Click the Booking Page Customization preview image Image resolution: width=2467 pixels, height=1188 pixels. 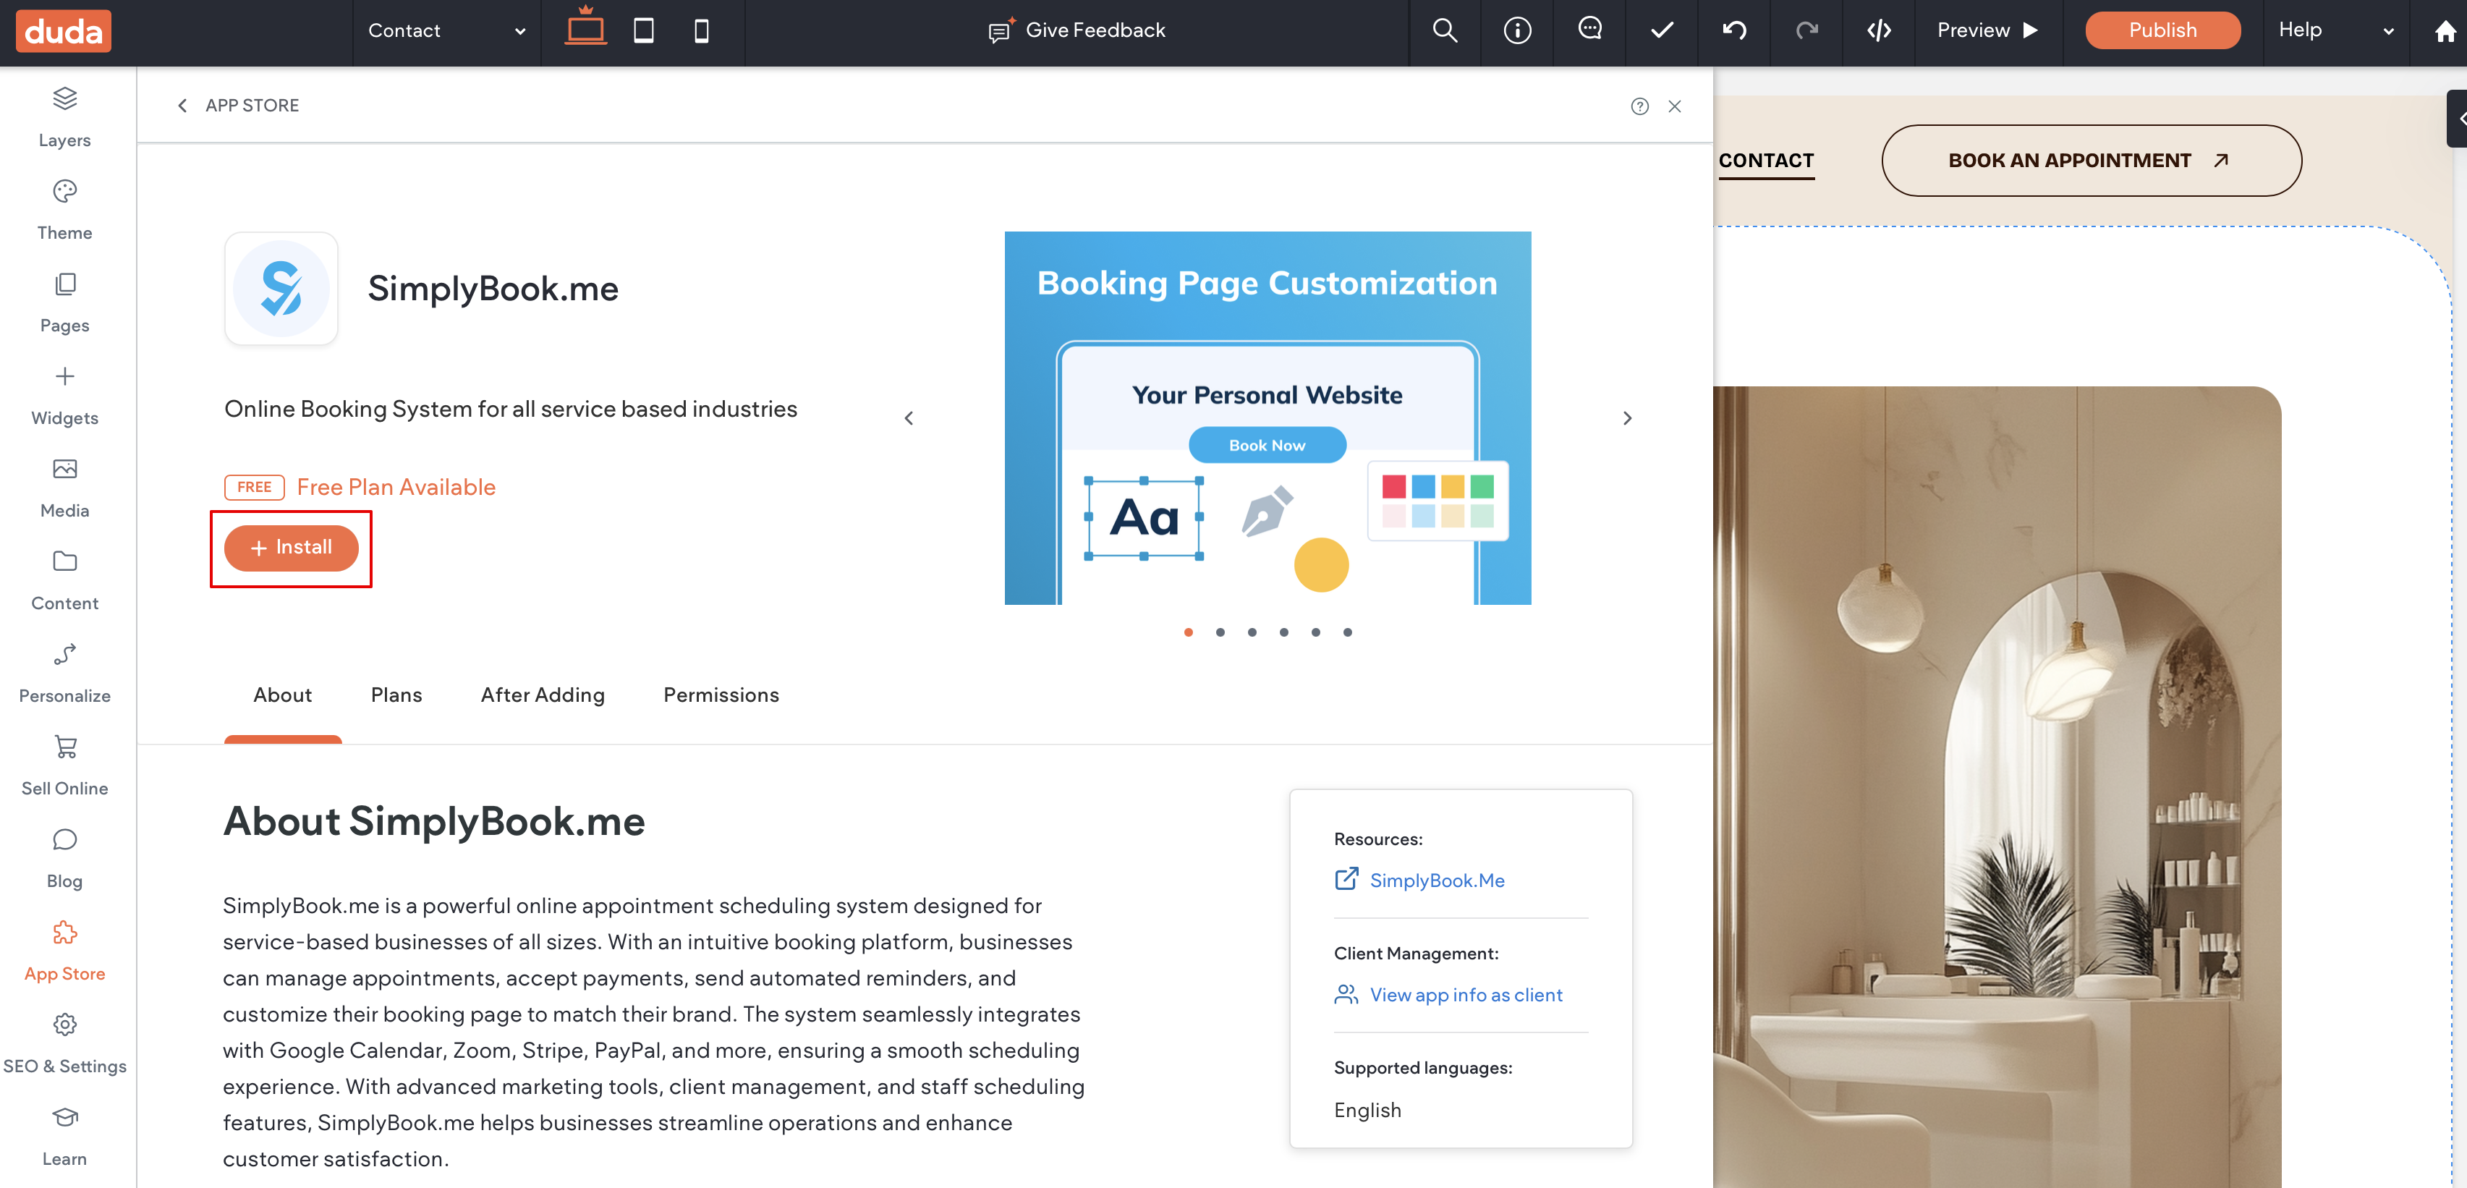[x=1266, y=419]
